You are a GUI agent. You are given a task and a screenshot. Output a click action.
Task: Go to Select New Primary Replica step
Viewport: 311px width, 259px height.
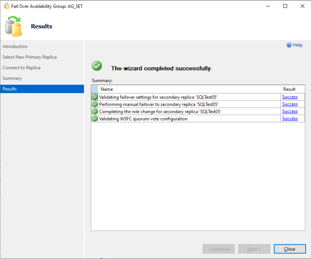(30, 57)
